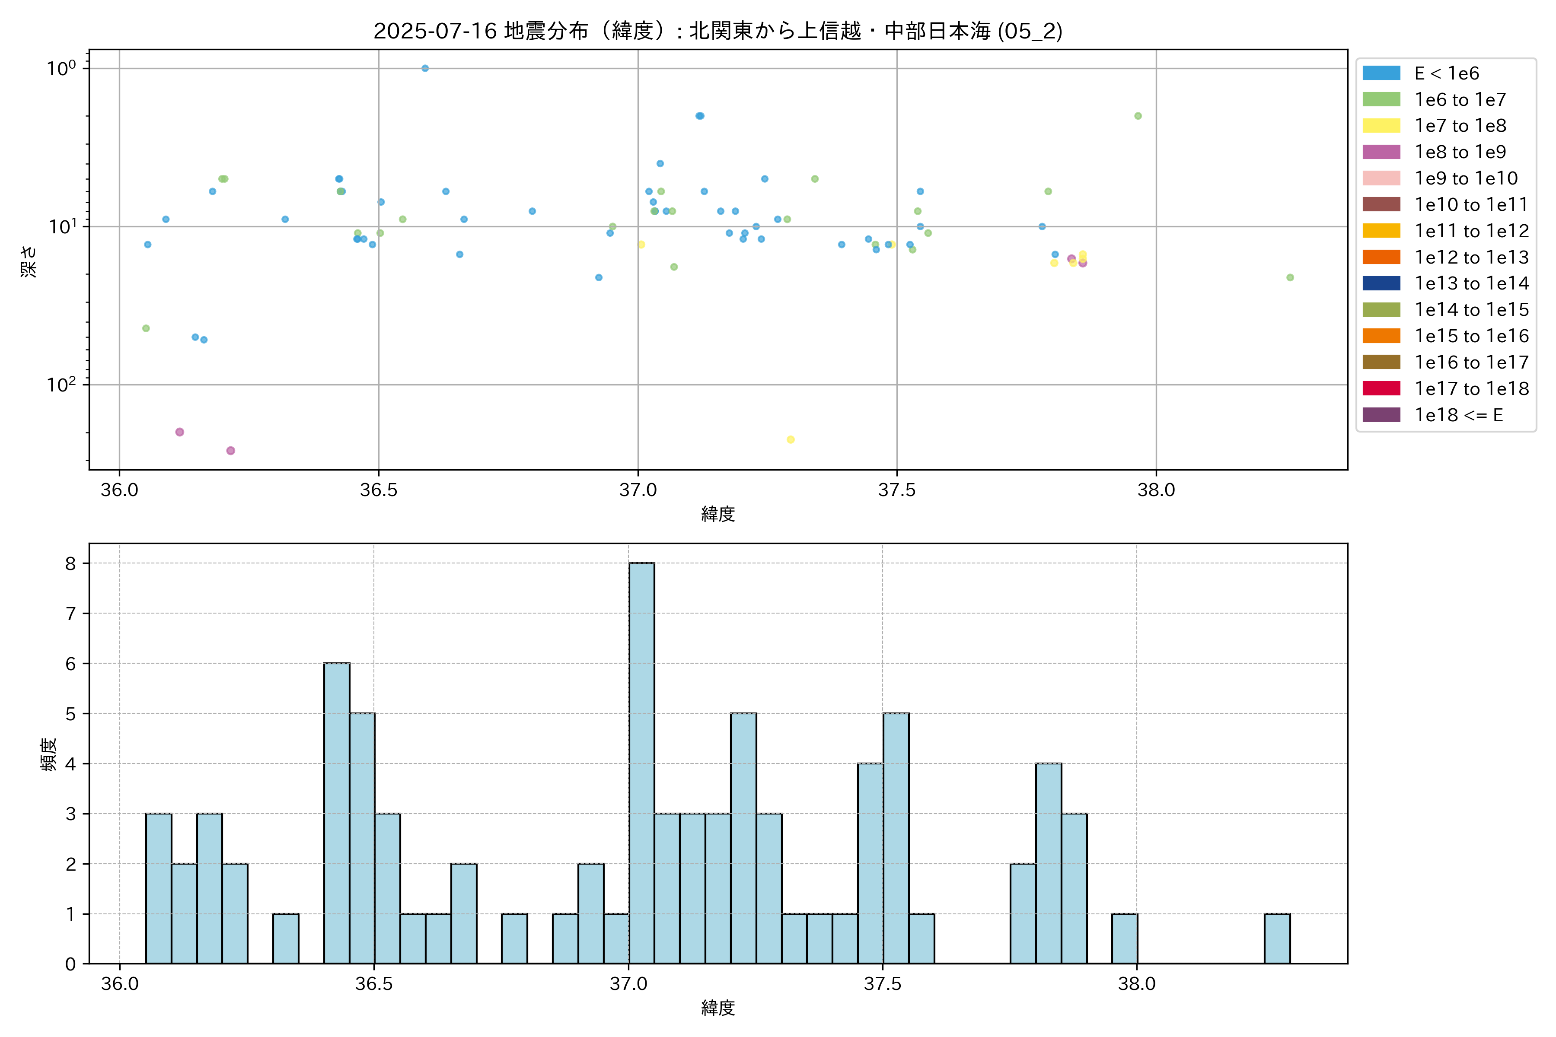Screen dimensions: 1556x1037
Task: Click the purple 1e8 to 1e9 legend swatch
Action: [1381, 152]
